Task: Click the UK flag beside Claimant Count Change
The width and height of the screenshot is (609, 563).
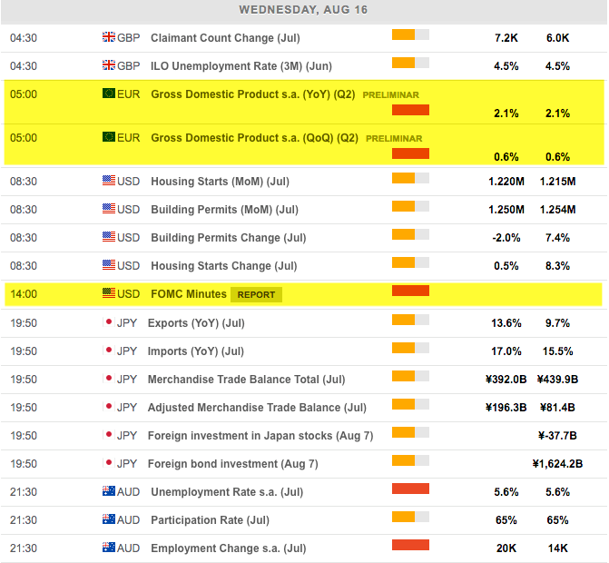Action: pos(109,37)
